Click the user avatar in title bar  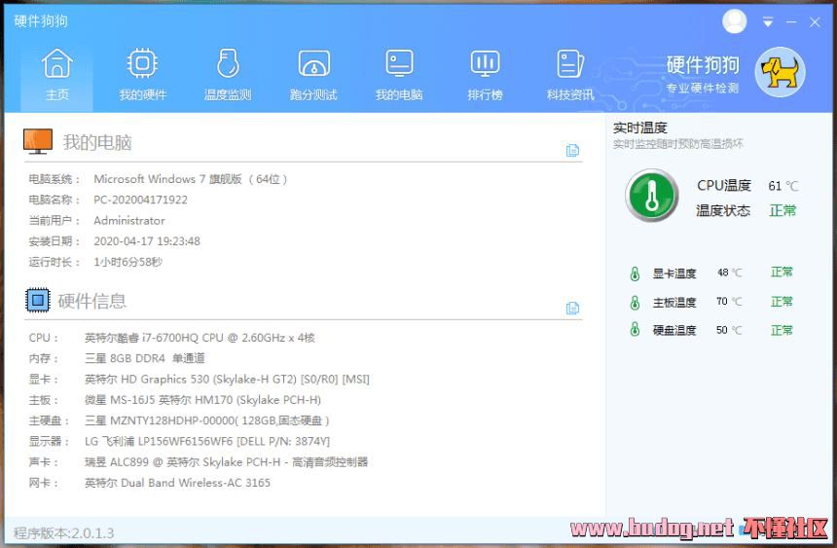click(x=735, y=21)
